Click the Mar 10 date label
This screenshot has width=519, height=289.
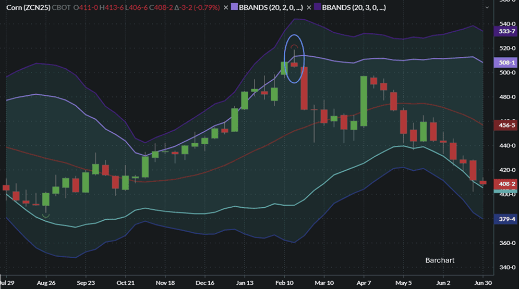pos(324,283)
